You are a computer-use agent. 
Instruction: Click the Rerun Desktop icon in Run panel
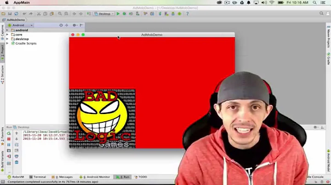pos(9,133)
